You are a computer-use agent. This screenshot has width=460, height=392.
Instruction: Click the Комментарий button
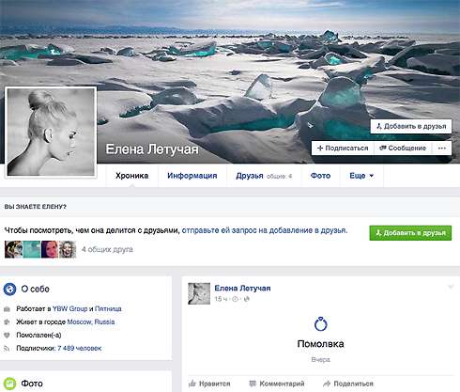click(x=277, y=384)
